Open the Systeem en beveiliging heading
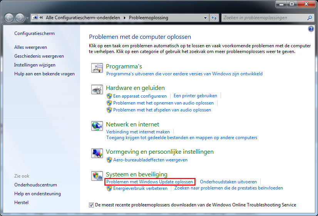Viewport: 318px width, 216px height. click(137, 174)
